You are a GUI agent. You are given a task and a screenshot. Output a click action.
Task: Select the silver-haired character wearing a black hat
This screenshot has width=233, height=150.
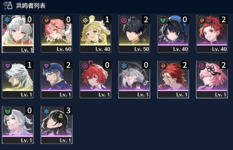[134, 76]
